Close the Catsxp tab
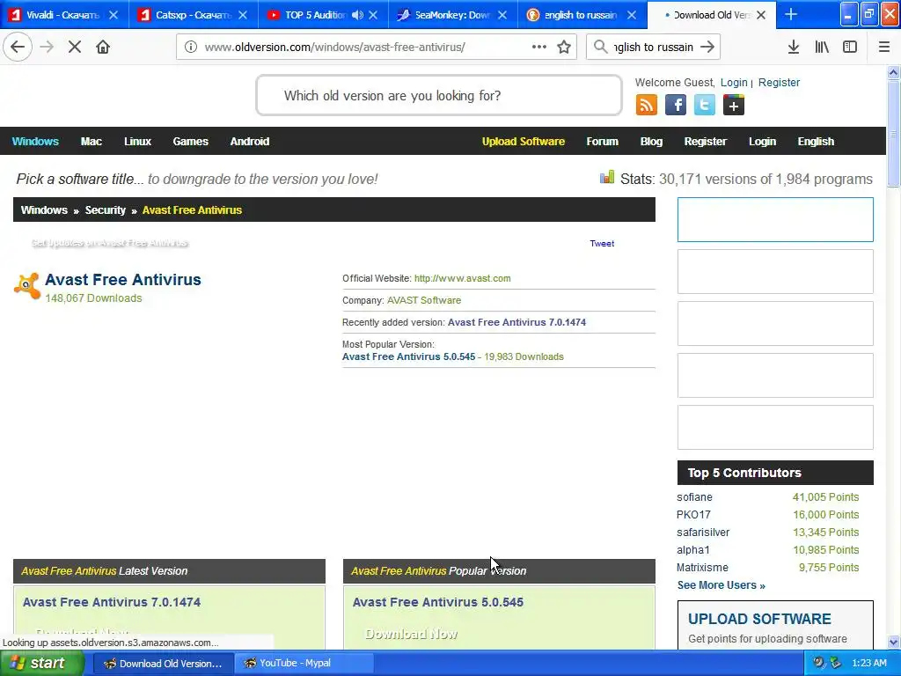901x676 pixels. coord(243,14)
